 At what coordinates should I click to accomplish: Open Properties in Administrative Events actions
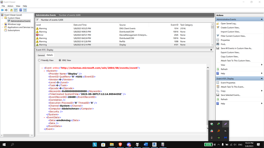point(225,40)
